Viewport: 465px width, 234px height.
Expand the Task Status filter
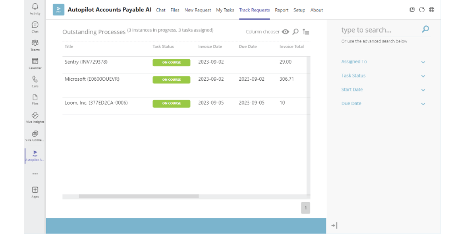coord(423,76)
